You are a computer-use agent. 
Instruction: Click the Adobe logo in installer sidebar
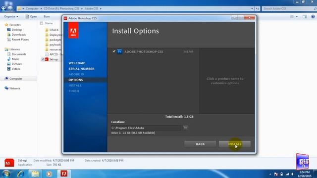[x=73, y=31]
